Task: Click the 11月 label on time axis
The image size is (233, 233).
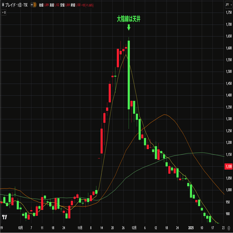Action: click(x=80, y=228)
